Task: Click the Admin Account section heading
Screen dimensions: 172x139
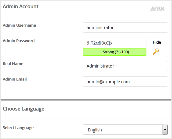Action: (20, 6)
